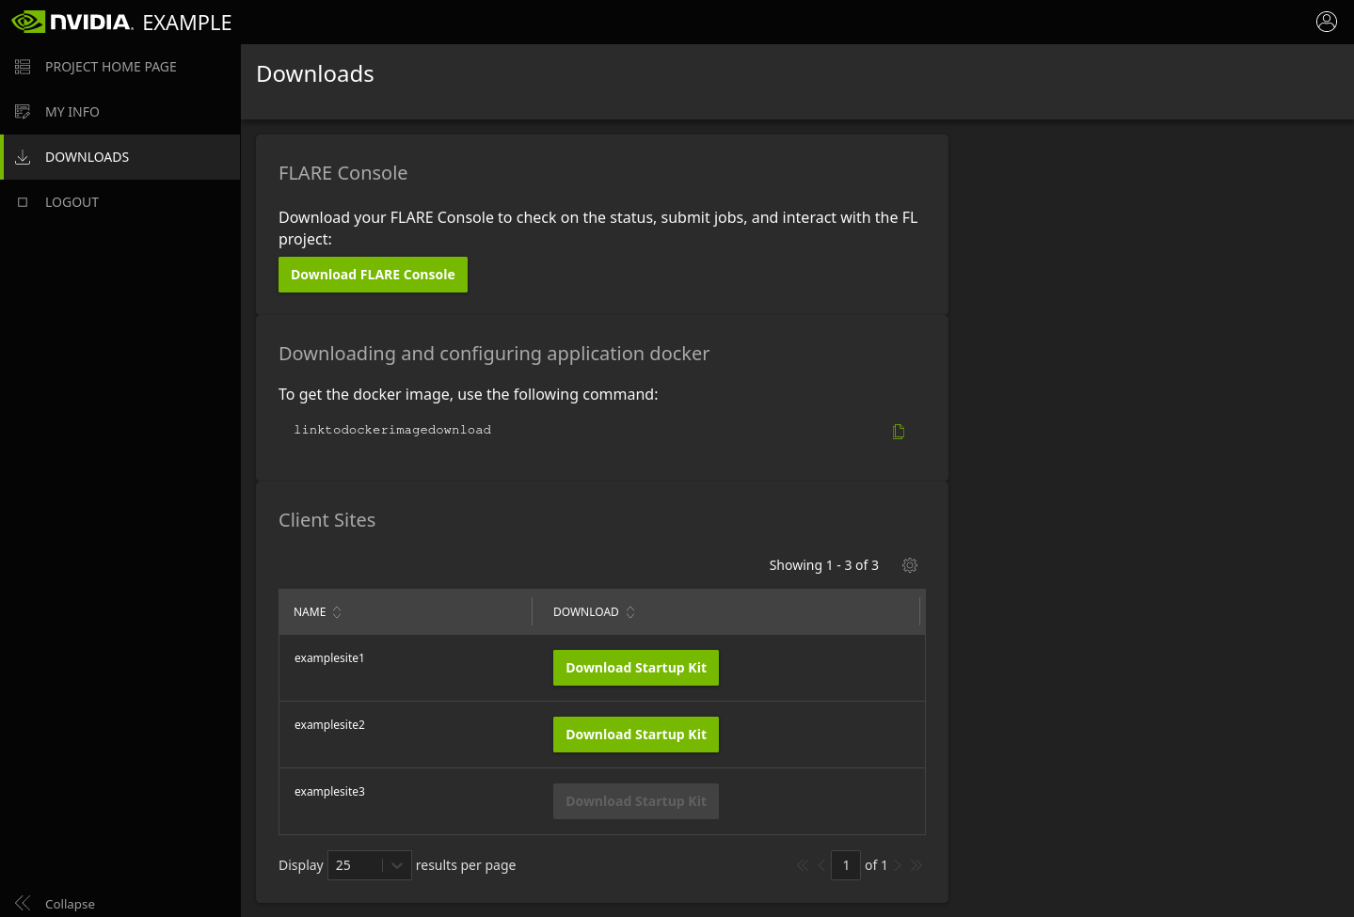Click the docker section heading text
1354x917 pixels.
pos(494,354)
